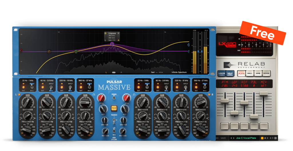This screenshot has height=151, width=293.
Task: Show the L channel curve below the spectrum
Action: (x=106, y=72)
